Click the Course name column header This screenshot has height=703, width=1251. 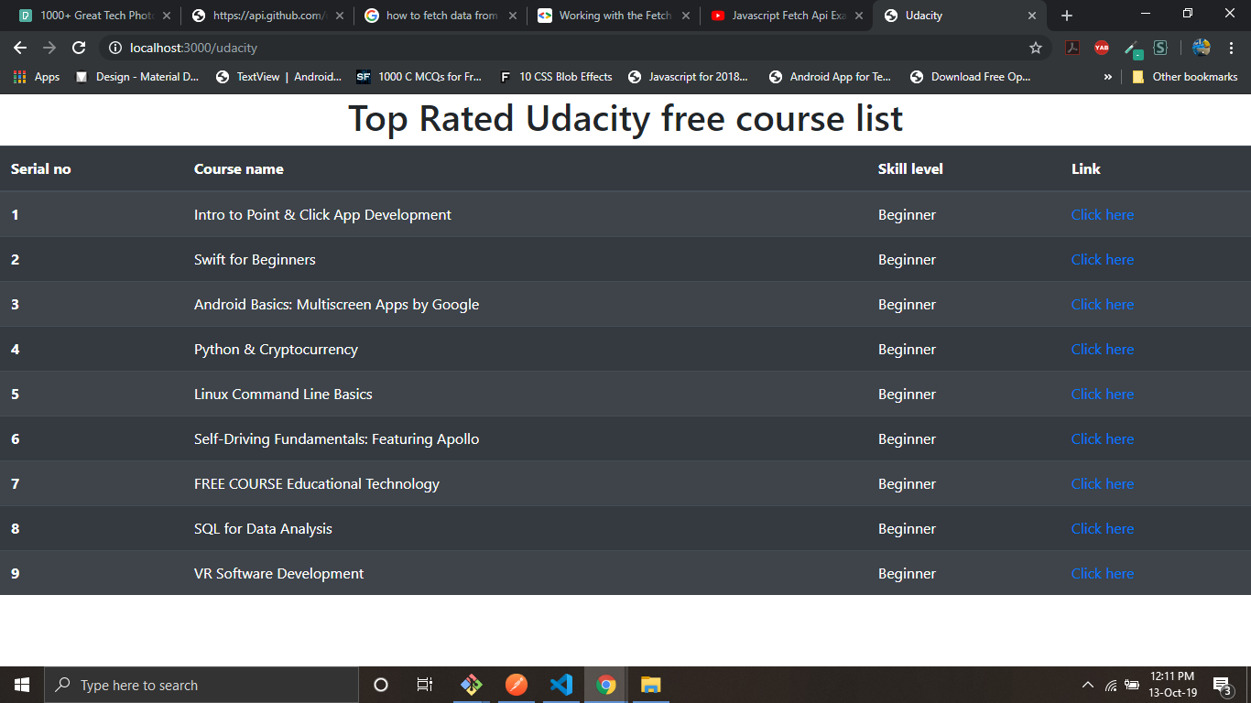(239, 169)
